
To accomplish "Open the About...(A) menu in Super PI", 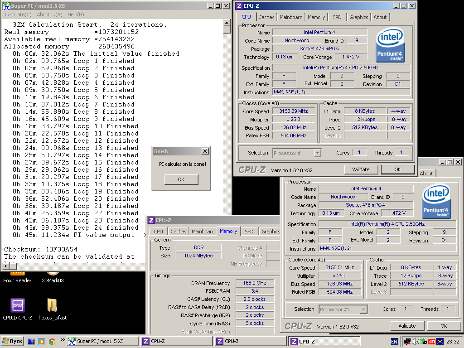I will tap(49, 14).
